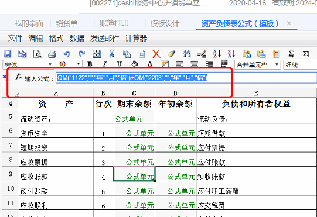
Task: Click the save floppy disk icon
Action: coord(8,54)
